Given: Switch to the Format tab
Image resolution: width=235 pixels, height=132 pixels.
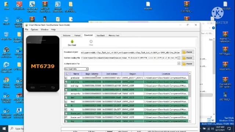Looking at the screenshot, I should click(x=77, y=36).
